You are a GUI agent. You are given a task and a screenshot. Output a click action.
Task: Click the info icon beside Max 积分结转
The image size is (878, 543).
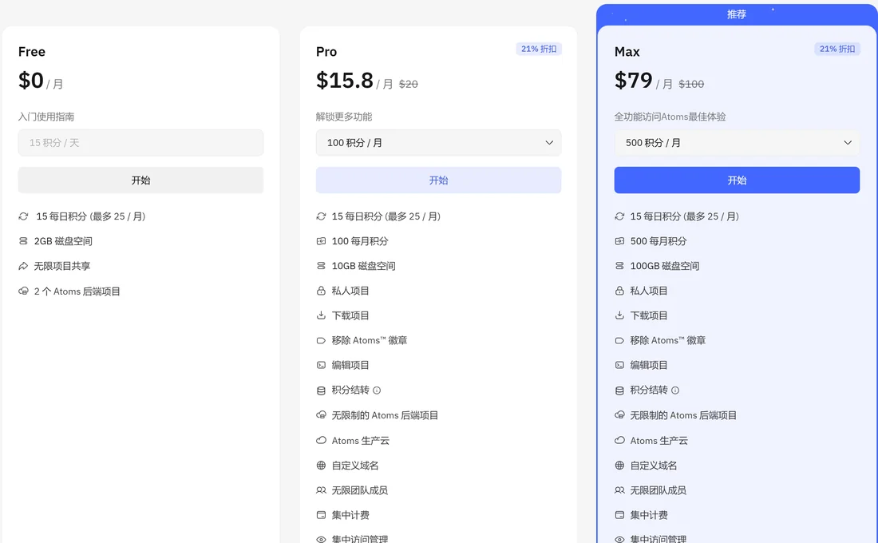coord(675,390)
